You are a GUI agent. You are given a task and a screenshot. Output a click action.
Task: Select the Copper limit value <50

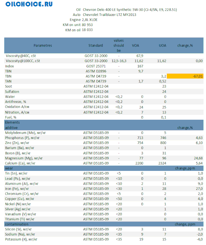point(119,199)
